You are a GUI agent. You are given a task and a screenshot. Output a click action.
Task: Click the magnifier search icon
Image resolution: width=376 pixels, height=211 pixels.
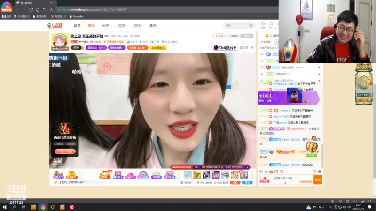(x=251, y=25)
